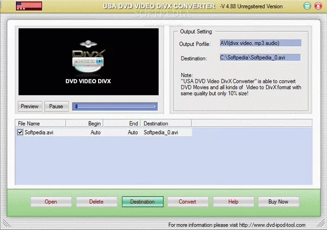Click the File Name column header
This screenshot has height=230, width=327.
(40, 123)
